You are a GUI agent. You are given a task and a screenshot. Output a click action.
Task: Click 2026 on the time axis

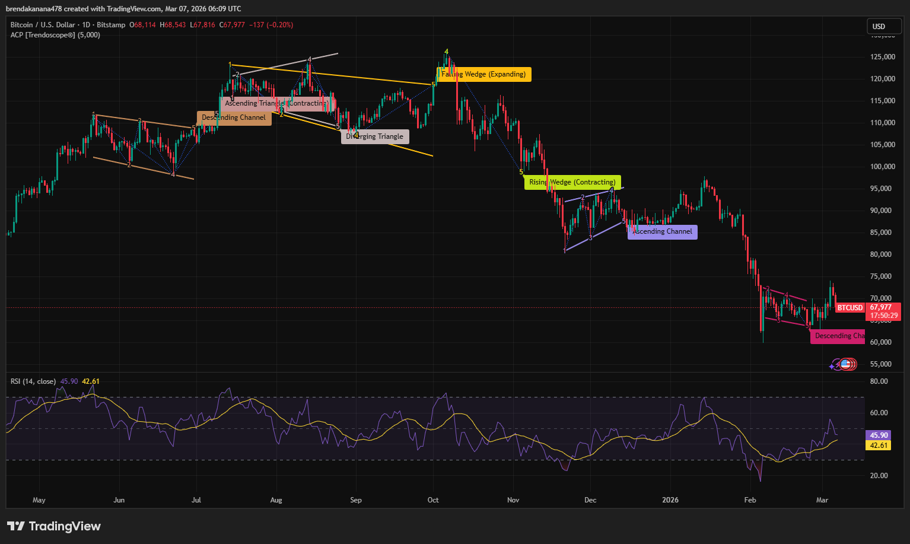670,500
